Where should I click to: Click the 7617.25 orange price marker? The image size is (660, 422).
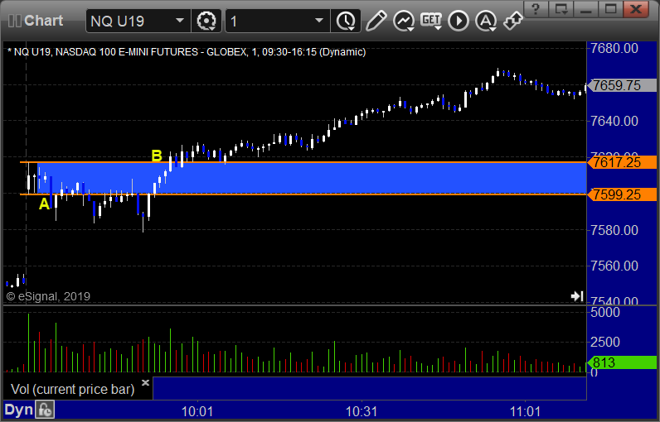pos(622,162)
